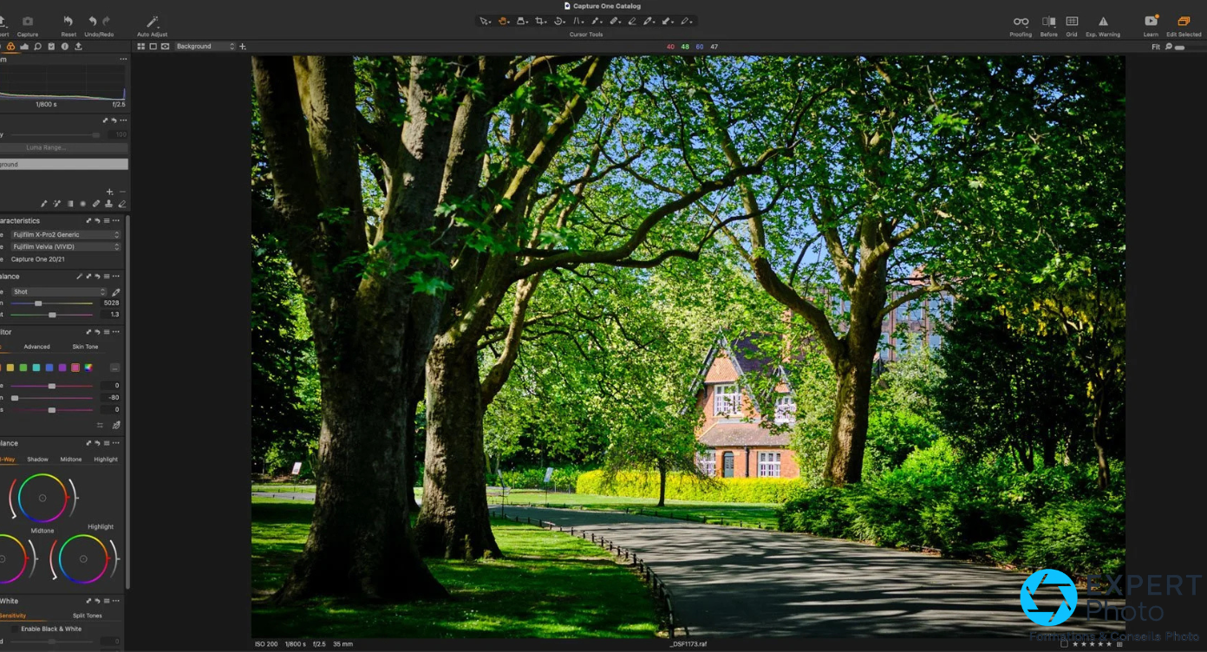
Task: Open the Export tool tab icon
Action: point(78,47)
